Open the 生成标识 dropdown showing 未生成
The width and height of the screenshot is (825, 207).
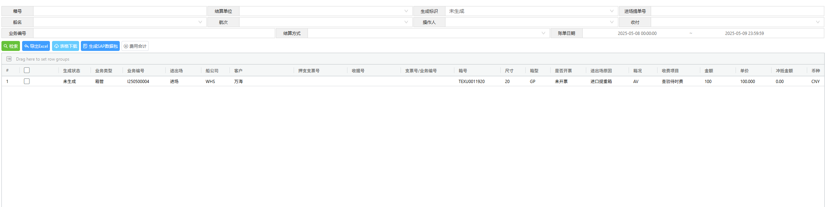pyautogui.click(x=612, y=11)
